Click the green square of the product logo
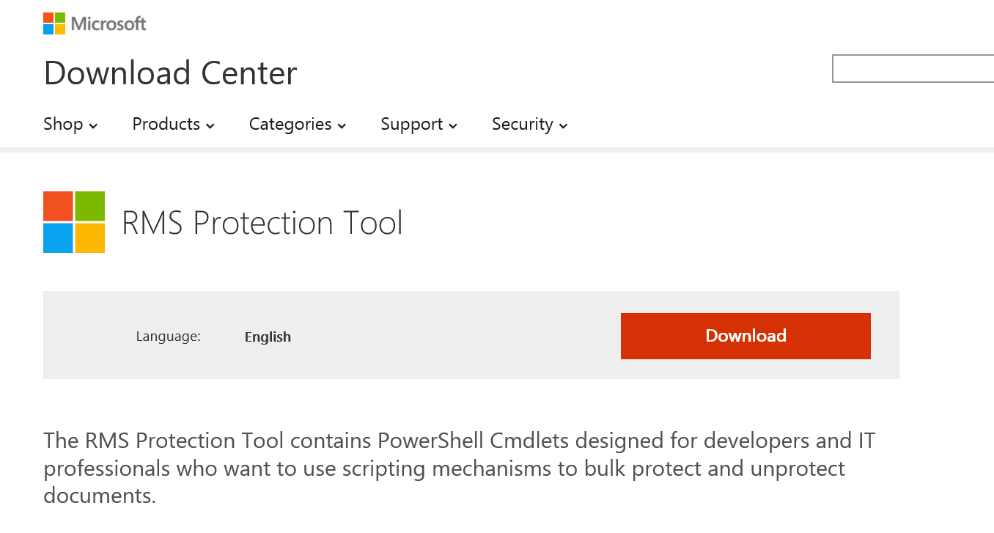This screenshot has height=533, width=994. (x=89, y=206)
